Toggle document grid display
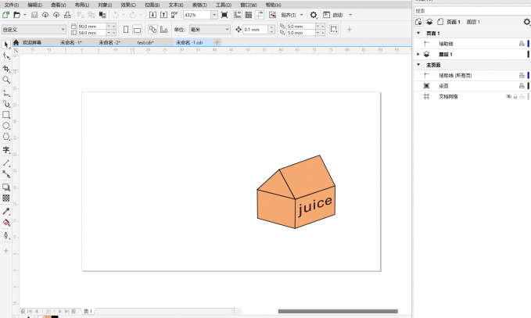 pos(248,15)
